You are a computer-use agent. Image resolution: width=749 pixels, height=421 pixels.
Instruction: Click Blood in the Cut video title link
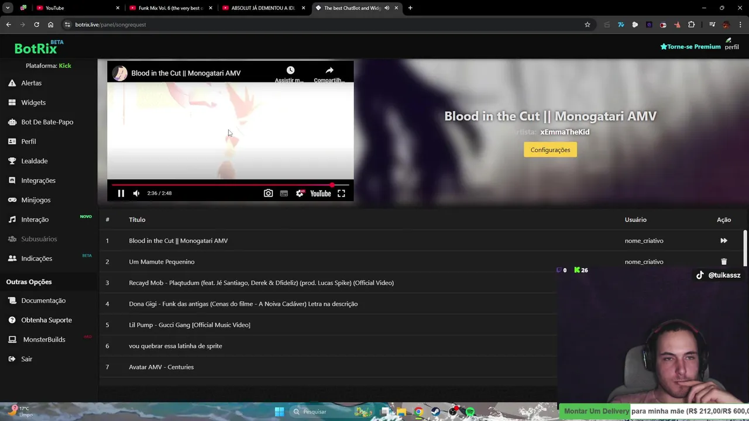coord(186,73)
